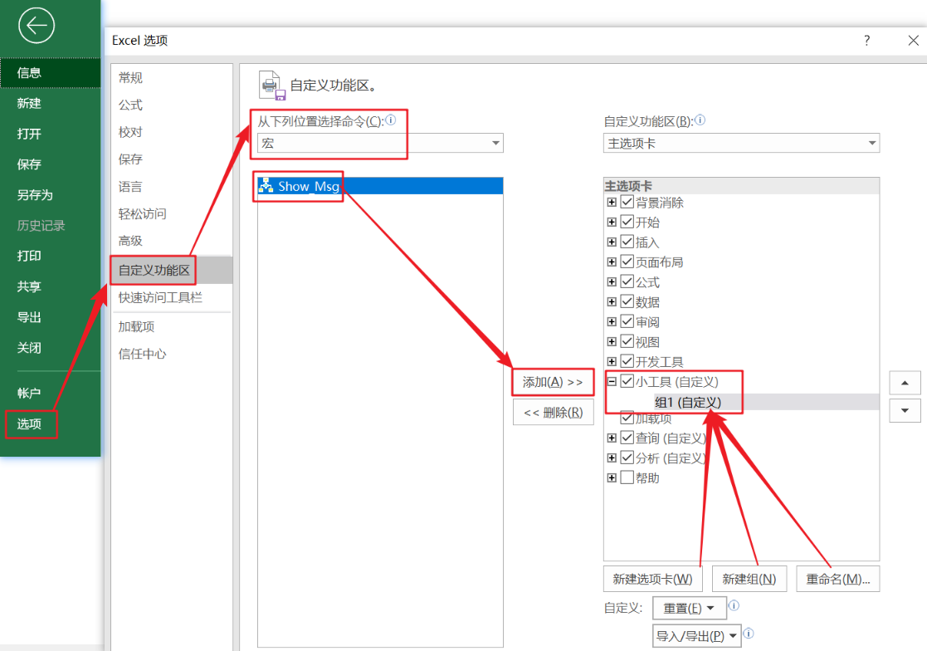
Task: Click the back arrow circle icon
Action: coord(36,26)
